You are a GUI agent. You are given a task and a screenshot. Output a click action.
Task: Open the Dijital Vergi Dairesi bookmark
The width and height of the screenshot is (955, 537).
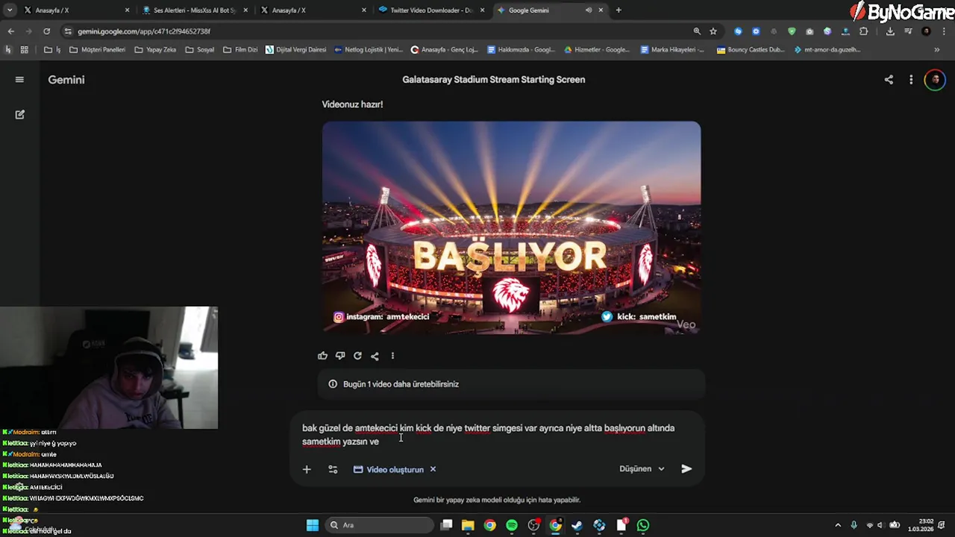[295, 50]
